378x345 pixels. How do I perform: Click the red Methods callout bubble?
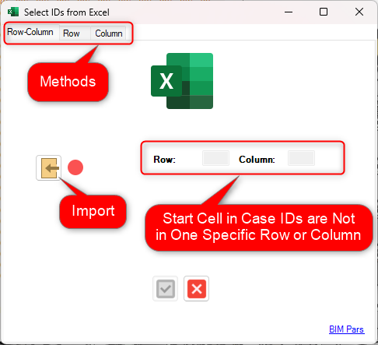pos(68,82)
